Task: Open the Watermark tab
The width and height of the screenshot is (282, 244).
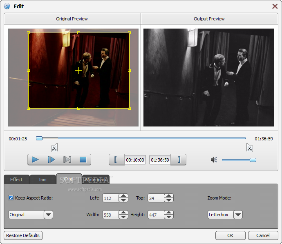Action: click(96, 180)
